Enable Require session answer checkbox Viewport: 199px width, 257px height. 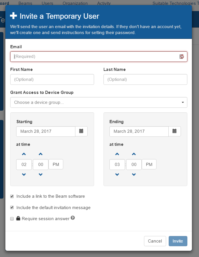click(x=12, y=219)
